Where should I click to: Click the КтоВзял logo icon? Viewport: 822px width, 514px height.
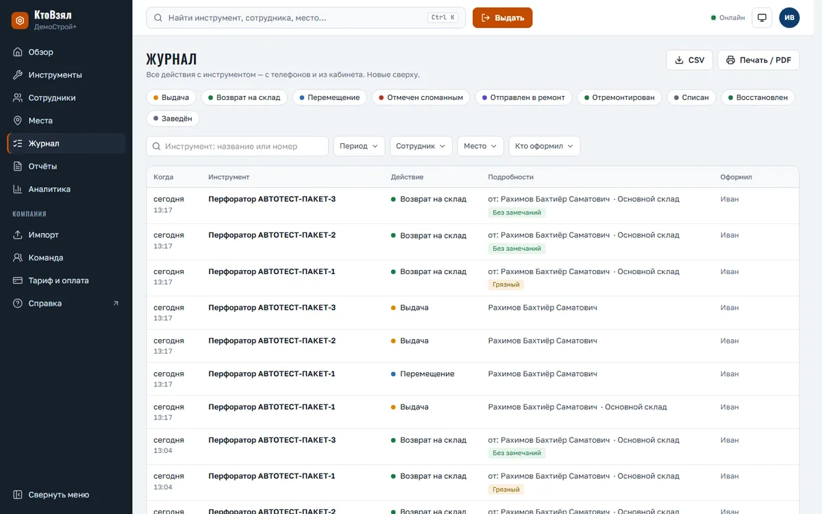[x=20, y=21]
